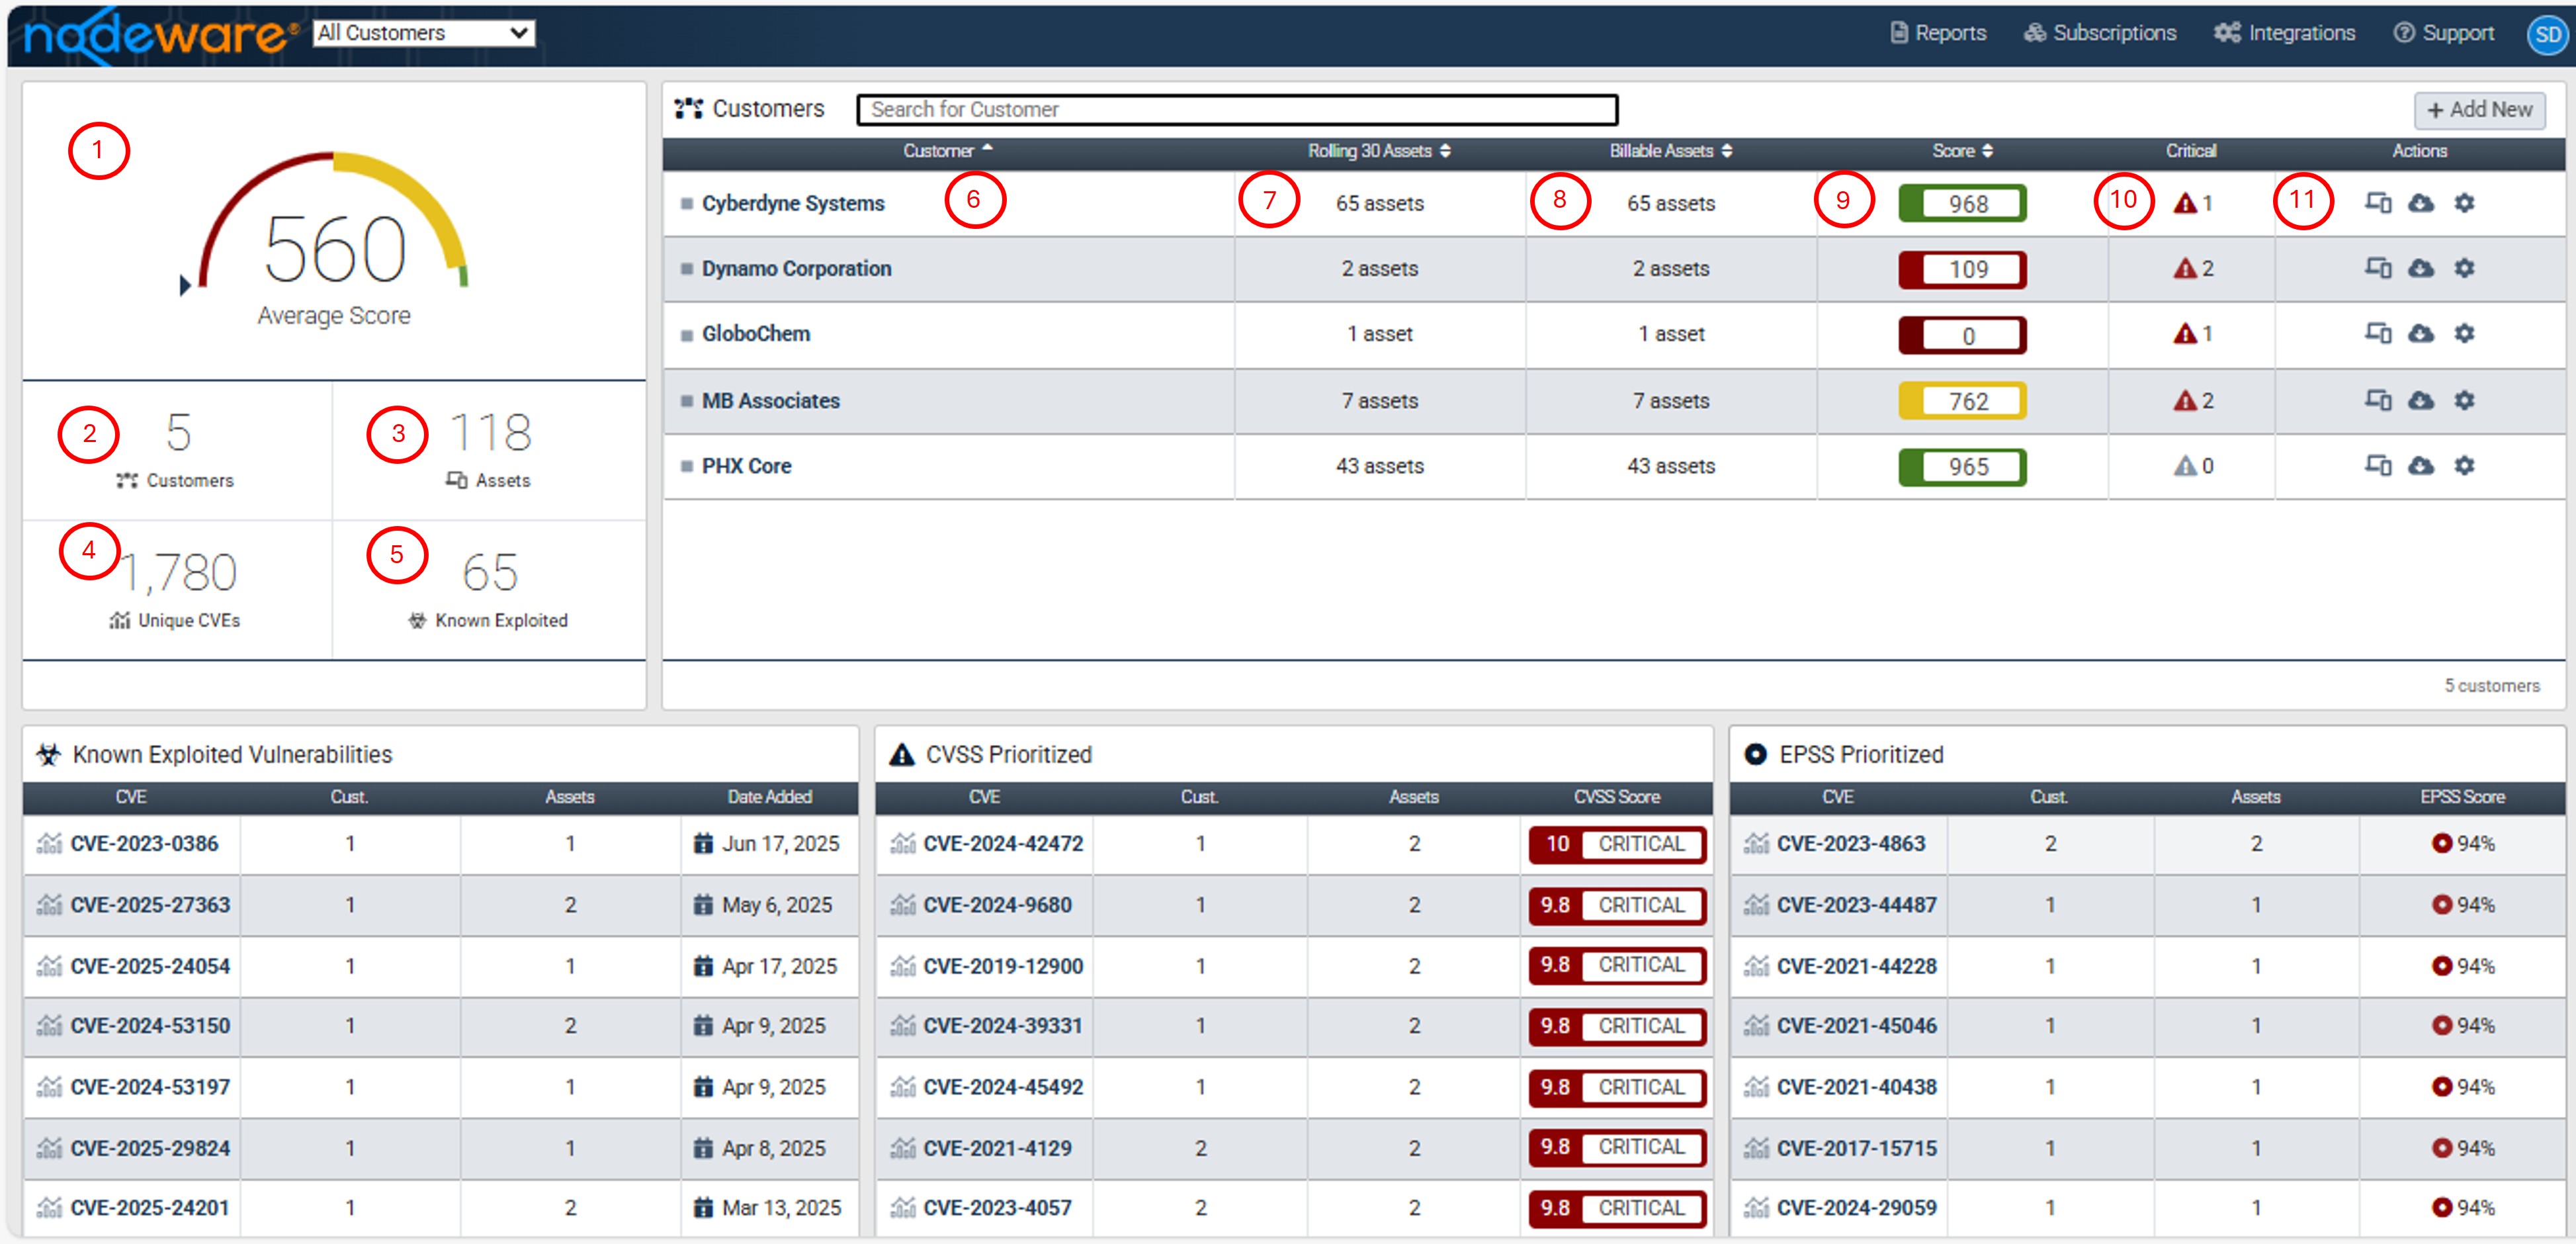
Task: Open devices icon for GloboChem
Action: pos(2377,333)
